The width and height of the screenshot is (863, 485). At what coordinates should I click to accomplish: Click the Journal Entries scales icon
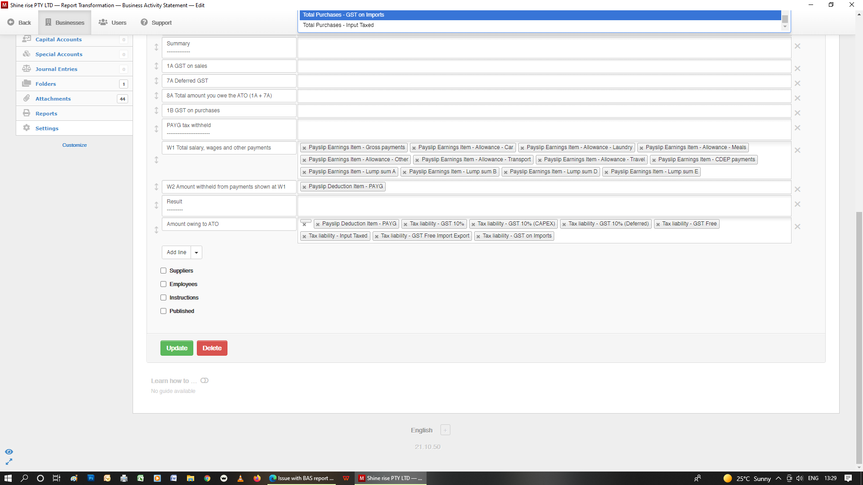pos(27,69)
